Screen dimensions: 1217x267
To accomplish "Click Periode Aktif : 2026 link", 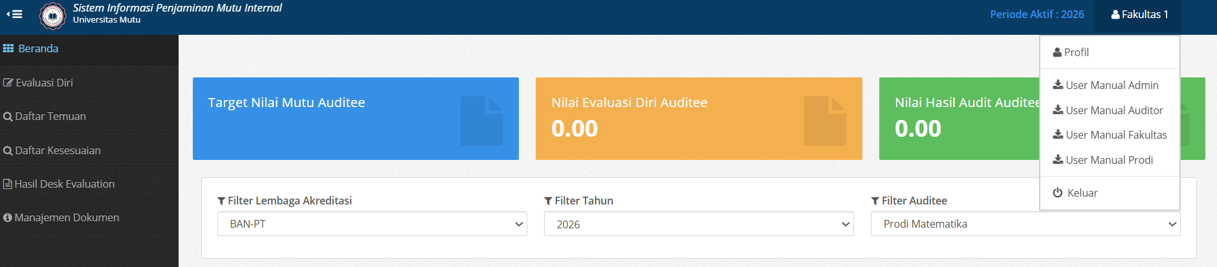I will [x=1037, y=14].
